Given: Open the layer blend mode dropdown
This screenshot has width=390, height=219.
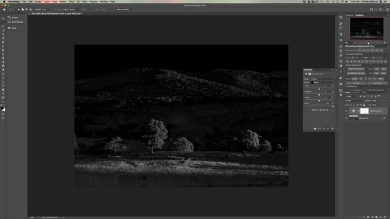Looking at the screenshot, I should [x=355, y=101].
